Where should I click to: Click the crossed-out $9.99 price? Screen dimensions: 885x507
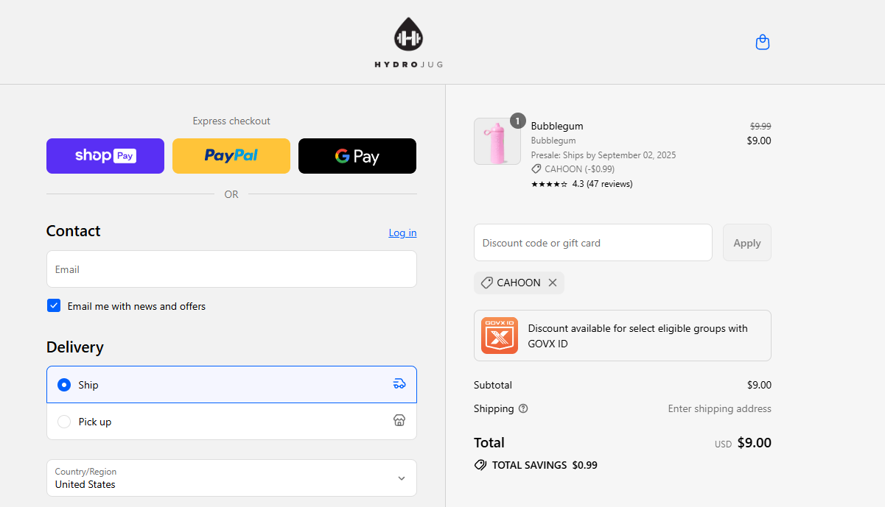pyautogui.click(x=760, y=126)
